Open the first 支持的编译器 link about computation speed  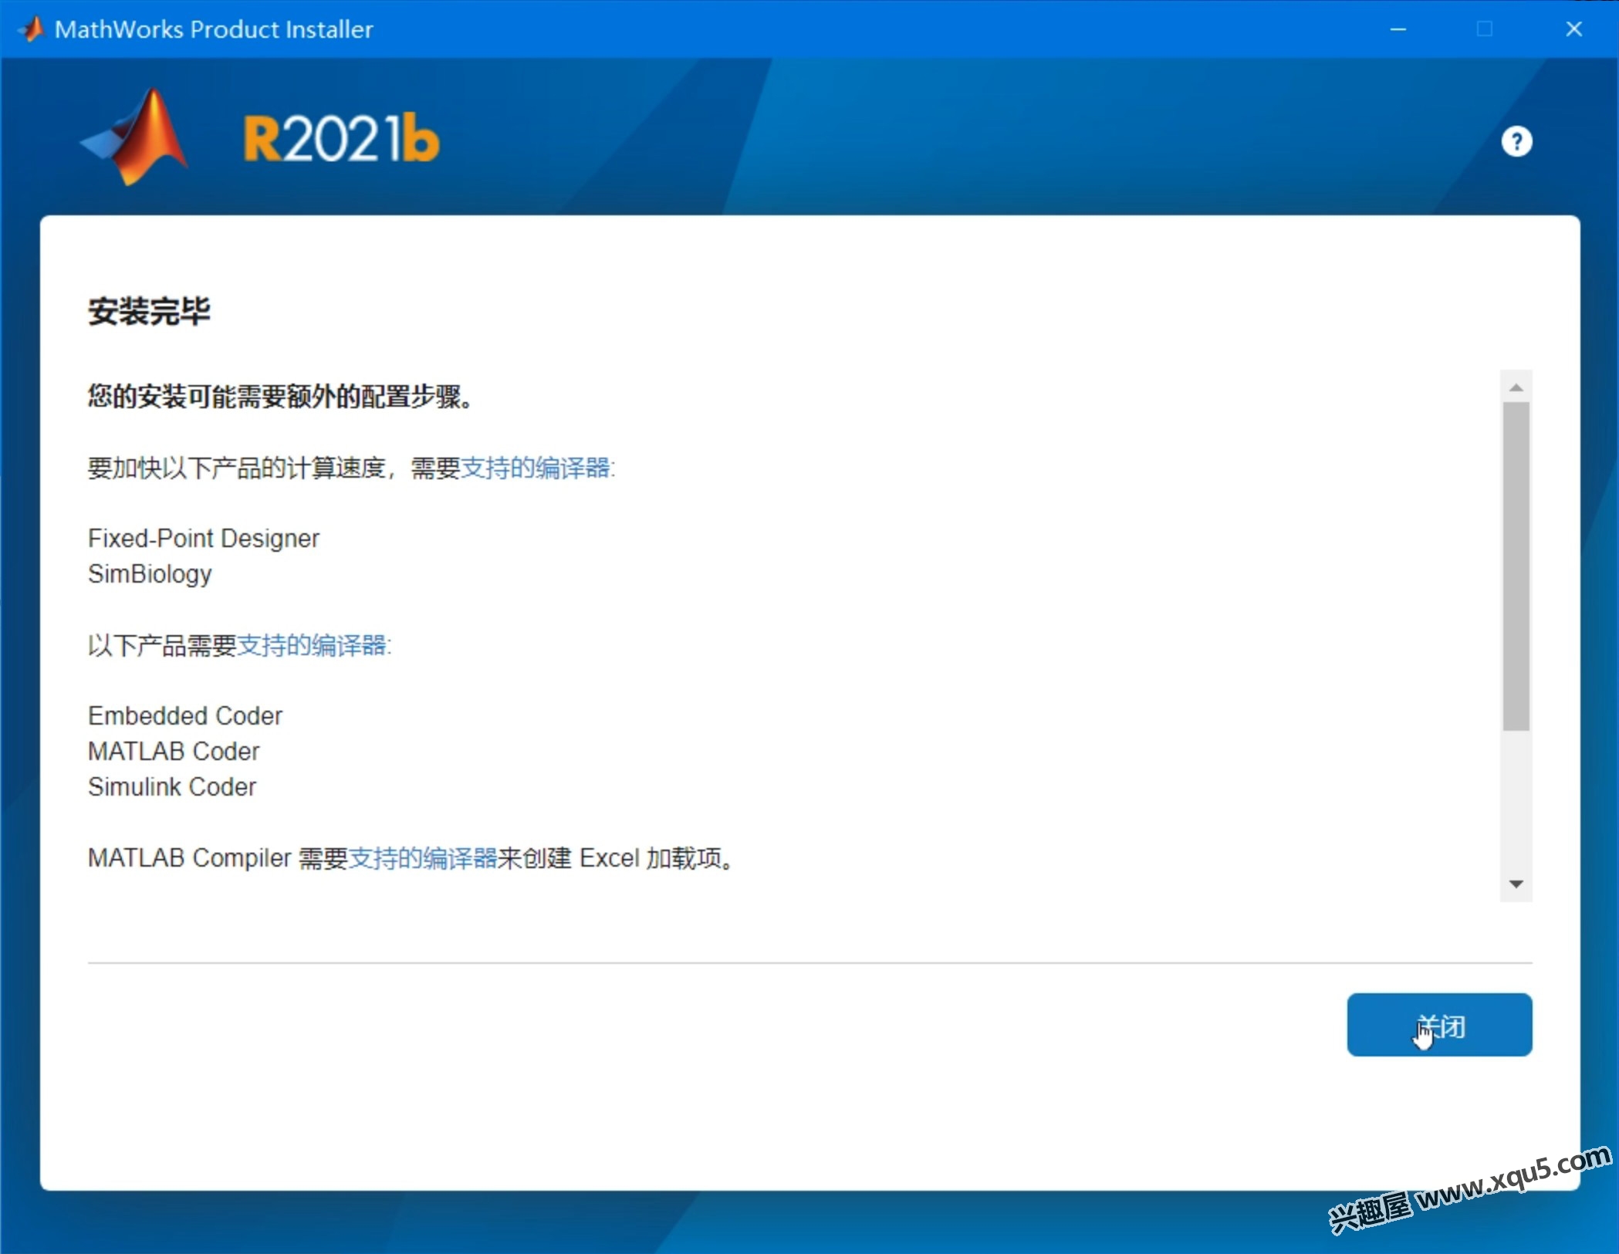[535, 468]
